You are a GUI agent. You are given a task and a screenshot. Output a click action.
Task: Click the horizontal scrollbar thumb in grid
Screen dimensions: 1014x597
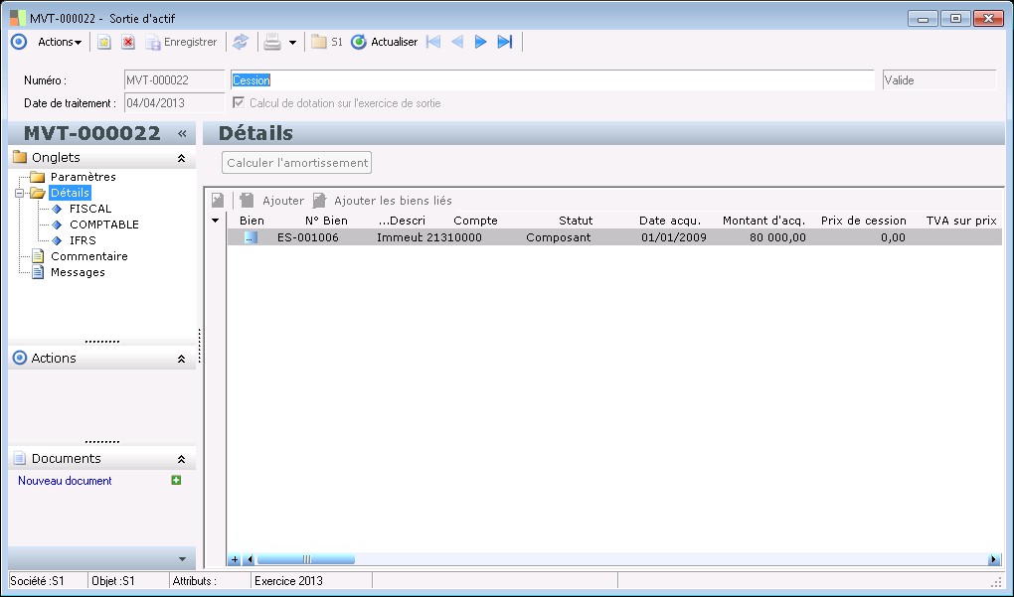point(291,559)
